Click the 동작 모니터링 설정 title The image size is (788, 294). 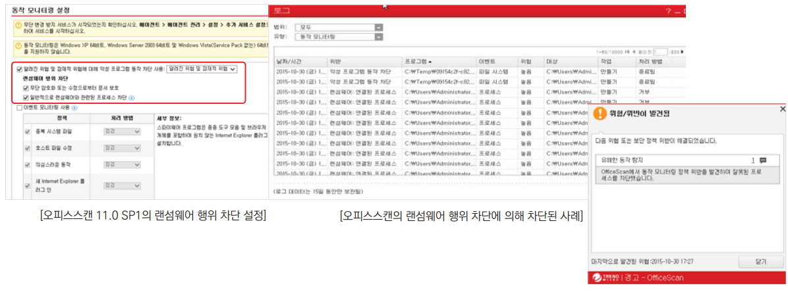pos(41,10)
